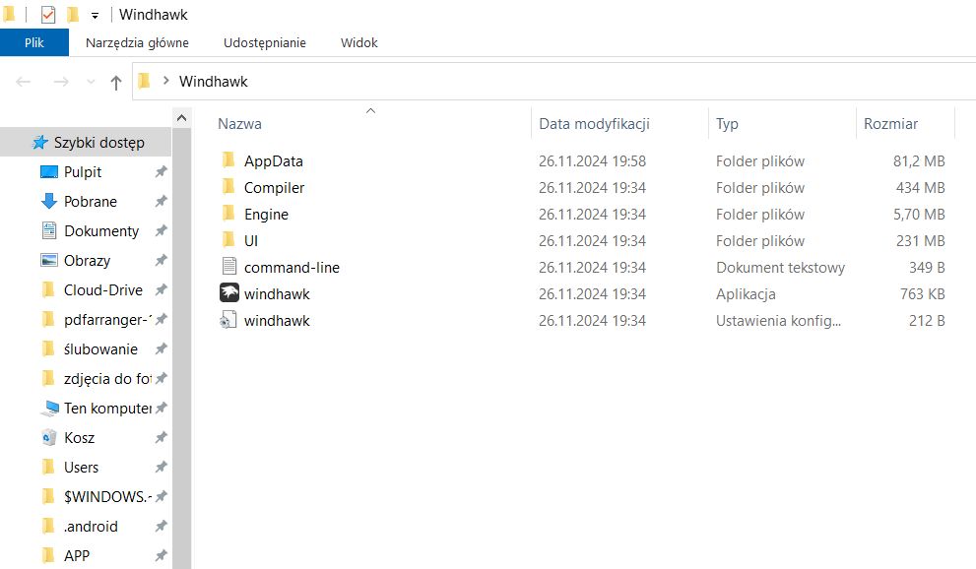The image size is (976, 569).
Task: Click the Back navigation arrow
Action: [23, 82]
